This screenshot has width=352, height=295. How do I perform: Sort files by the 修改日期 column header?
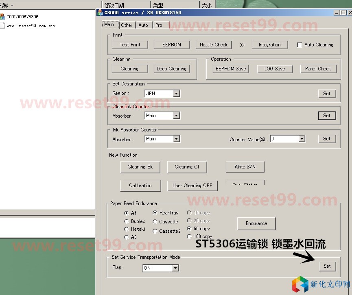pos(114,5)
